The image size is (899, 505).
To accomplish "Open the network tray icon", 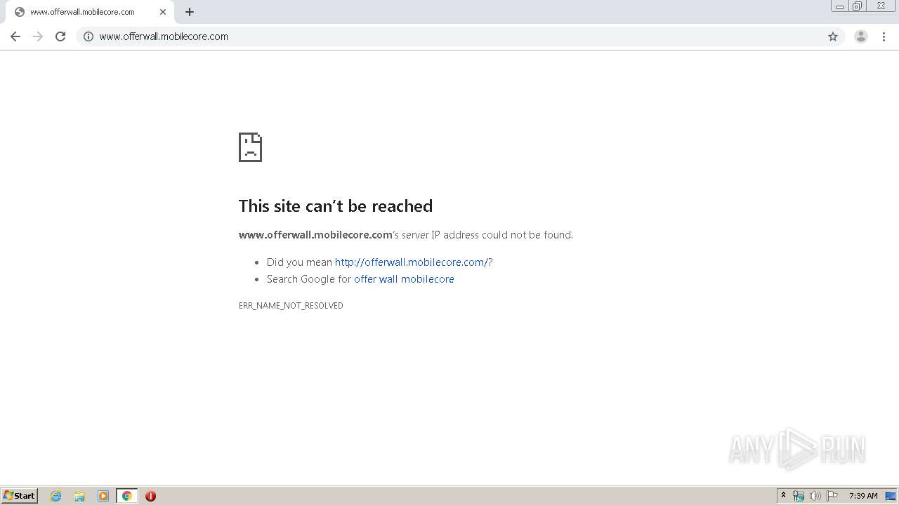I will point(799,496).
